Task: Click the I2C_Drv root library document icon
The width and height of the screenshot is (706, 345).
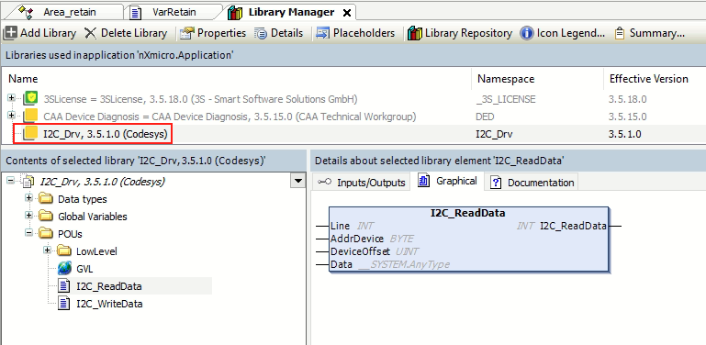Action: tap(28, 182)
